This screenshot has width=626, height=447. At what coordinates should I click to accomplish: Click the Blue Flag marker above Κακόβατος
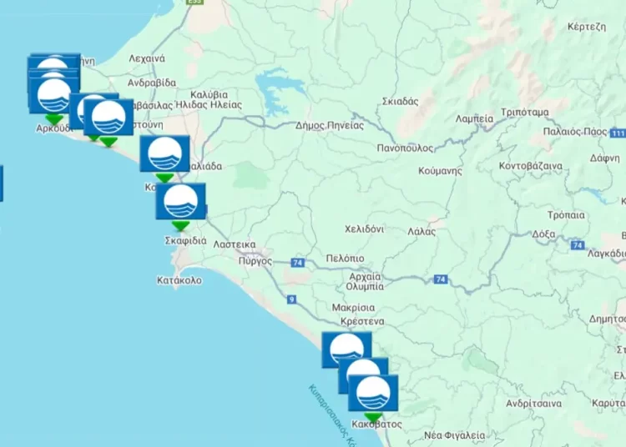373,393
